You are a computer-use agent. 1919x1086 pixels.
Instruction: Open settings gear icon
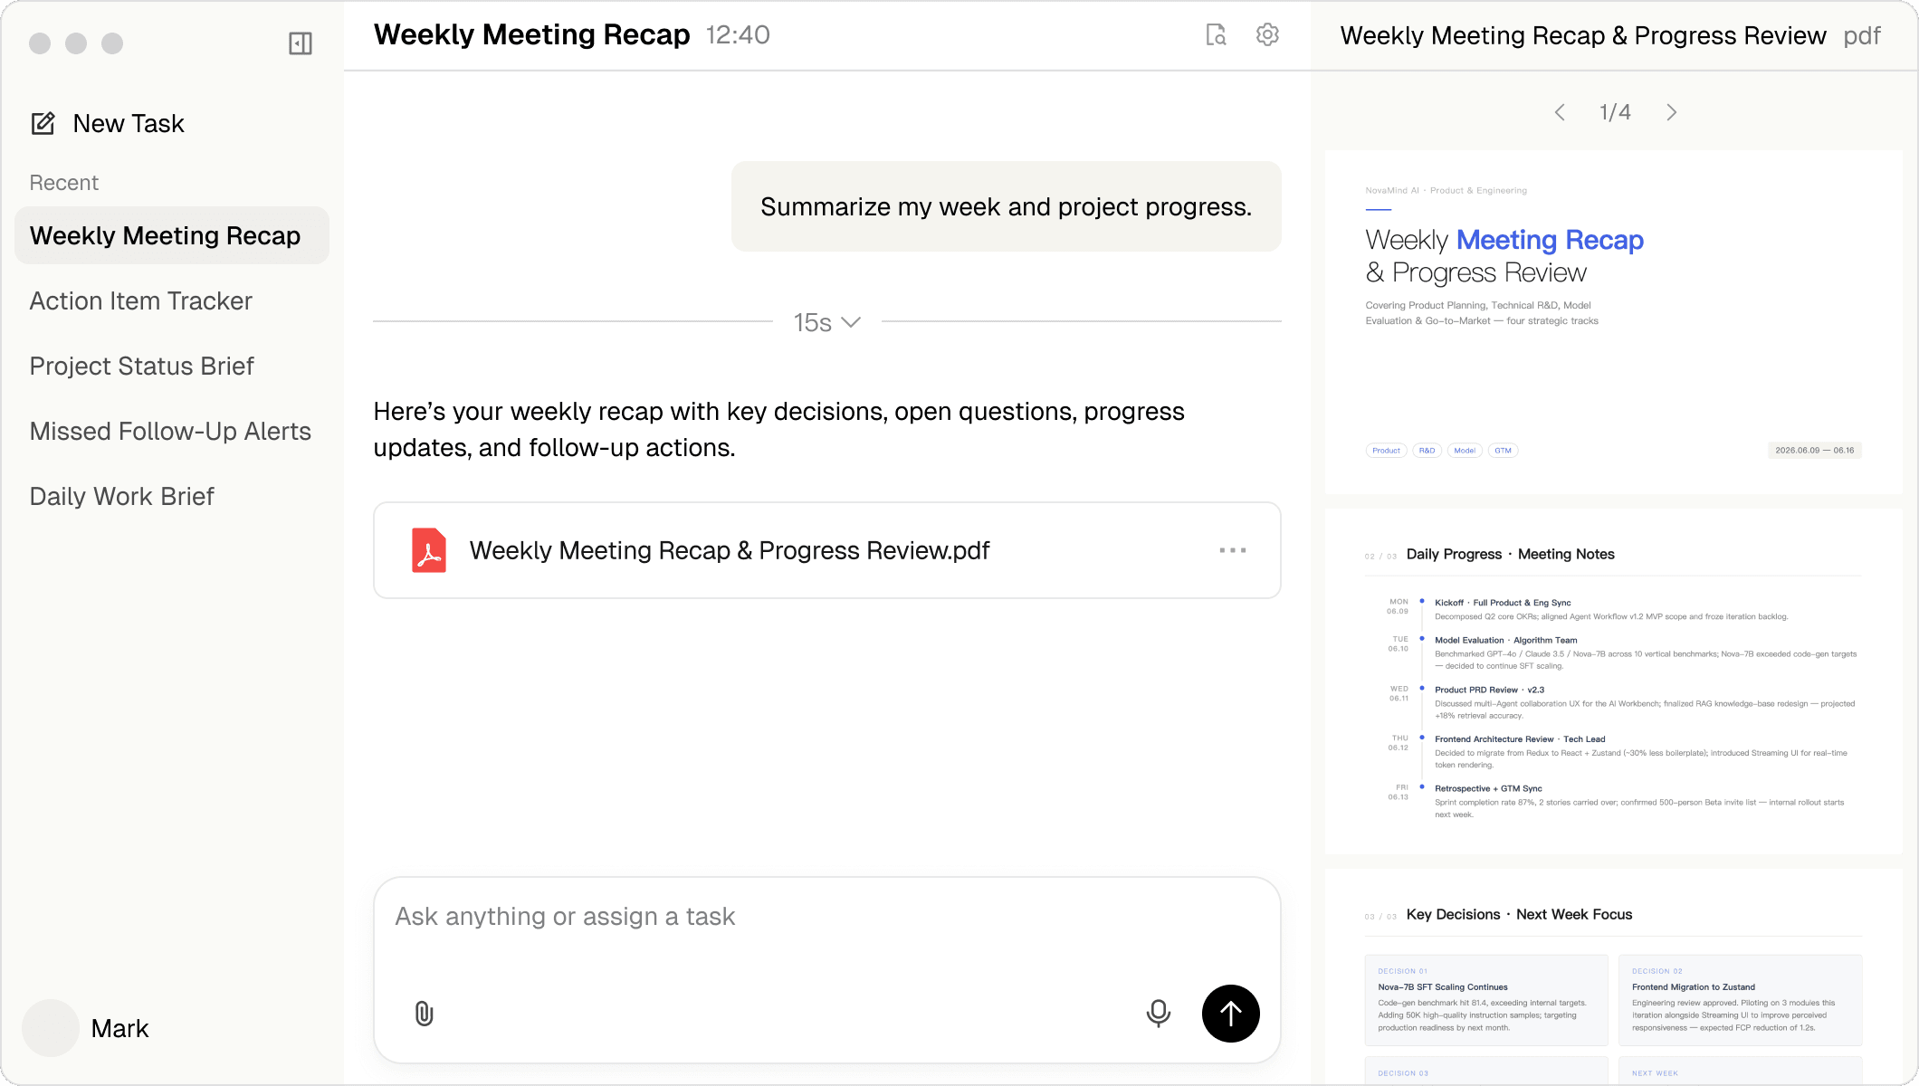[x=1267, y=34]
